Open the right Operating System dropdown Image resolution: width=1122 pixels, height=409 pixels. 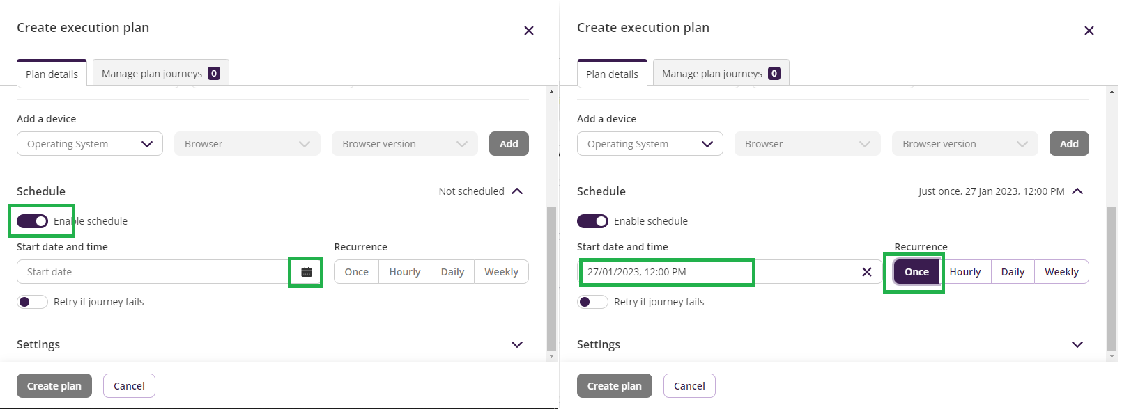click(650, 144)
